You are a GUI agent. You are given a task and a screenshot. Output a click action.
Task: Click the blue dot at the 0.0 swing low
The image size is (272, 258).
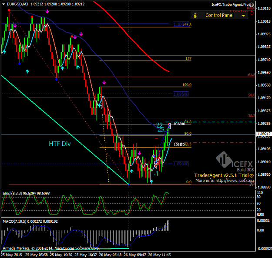coord(128,184)
